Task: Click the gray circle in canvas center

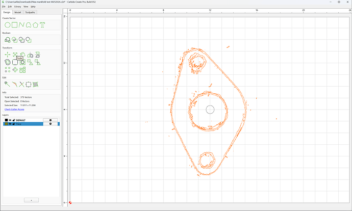Action: tap(210, 110)
